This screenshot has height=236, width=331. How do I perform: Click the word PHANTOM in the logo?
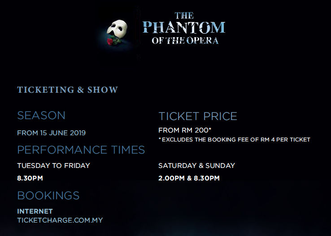click(x=184, y=27)
